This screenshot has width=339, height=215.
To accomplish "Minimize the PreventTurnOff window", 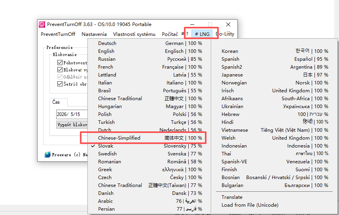I will pos(192,24).
